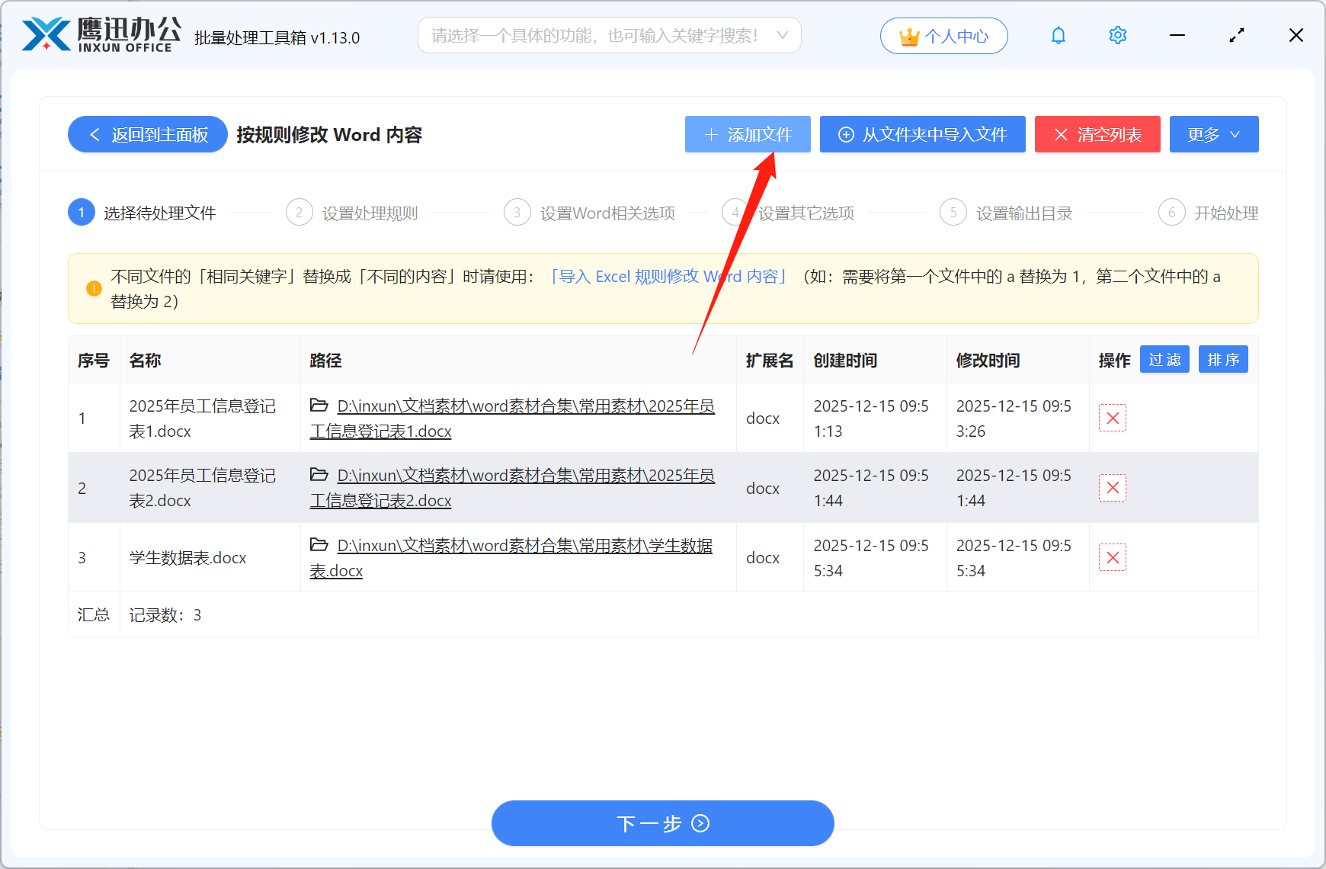The image size is (1326, 869).
Task: Remove 学生数据表.docx with its delete icon
Action: coord(1112,557)
